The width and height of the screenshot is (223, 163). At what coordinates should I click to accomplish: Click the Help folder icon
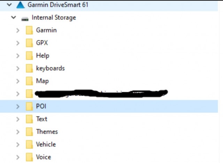coord(29,56)
